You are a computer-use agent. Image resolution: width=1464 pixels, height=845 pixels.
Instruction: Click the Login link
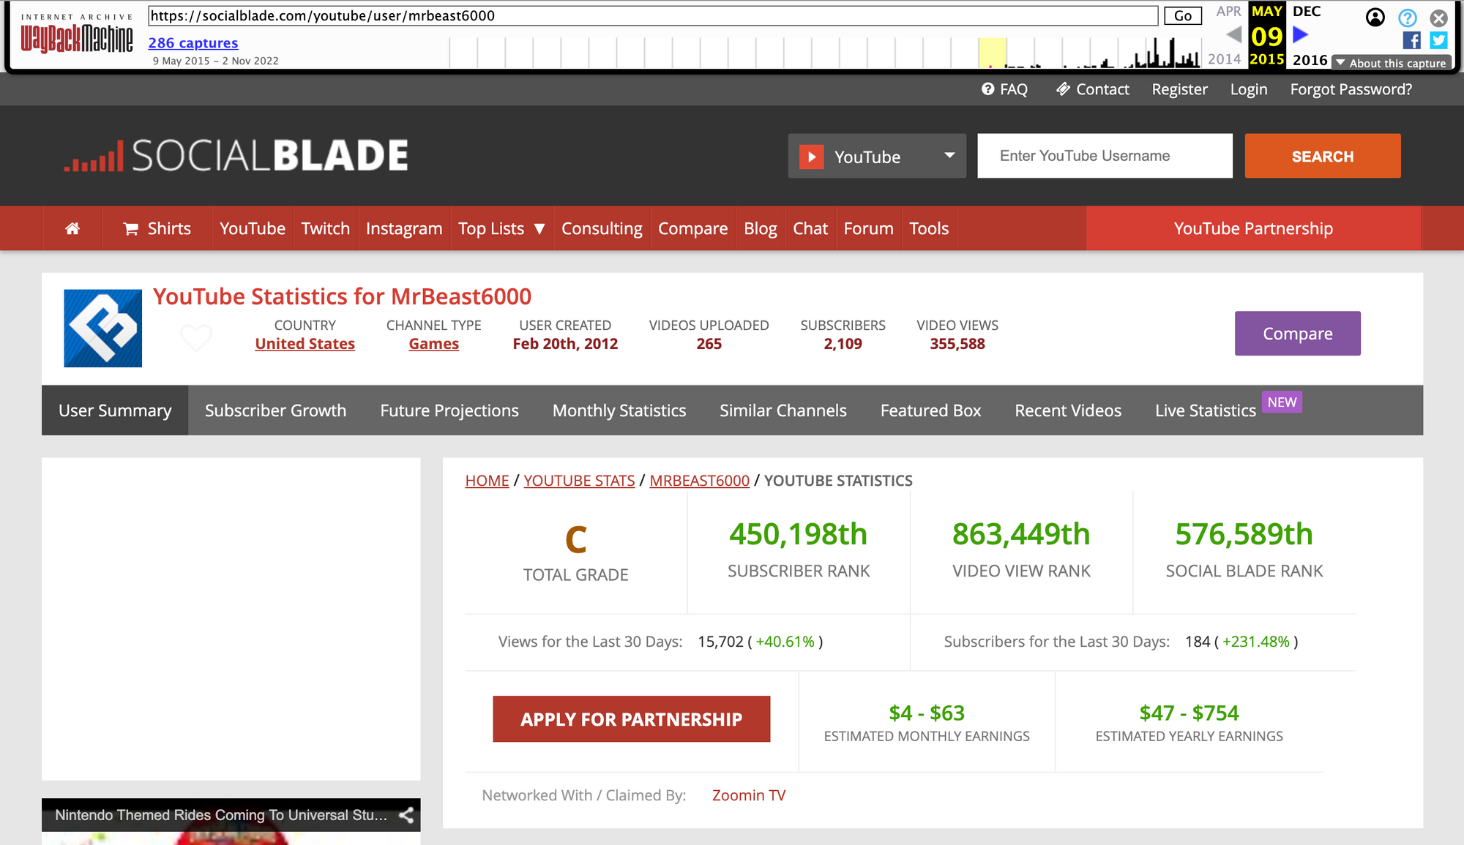pyautogui.click(x=1249, y=89)
